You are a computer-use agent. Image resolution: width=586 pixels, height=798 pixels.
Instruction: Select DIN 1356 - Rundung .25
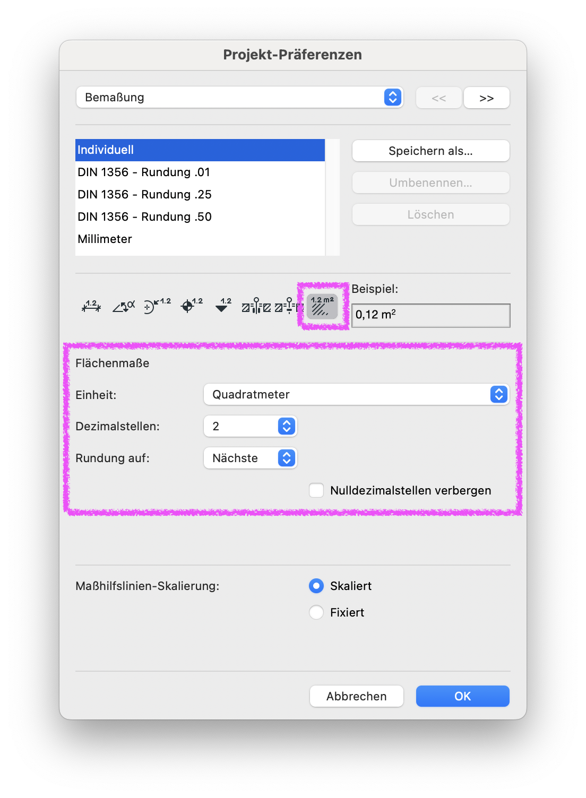coord(200,195)
